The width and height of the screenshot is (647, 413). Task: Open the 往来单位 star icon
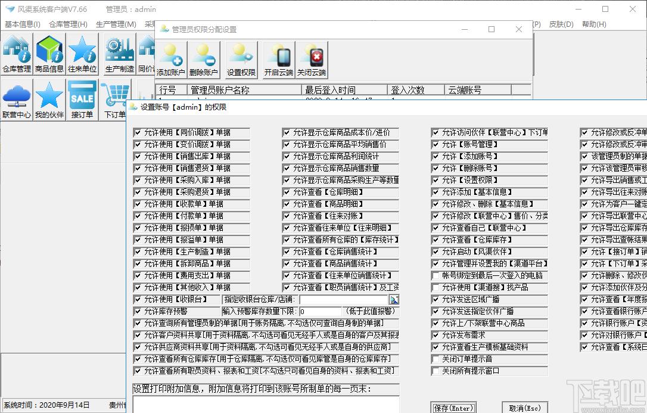click(82, 54)
